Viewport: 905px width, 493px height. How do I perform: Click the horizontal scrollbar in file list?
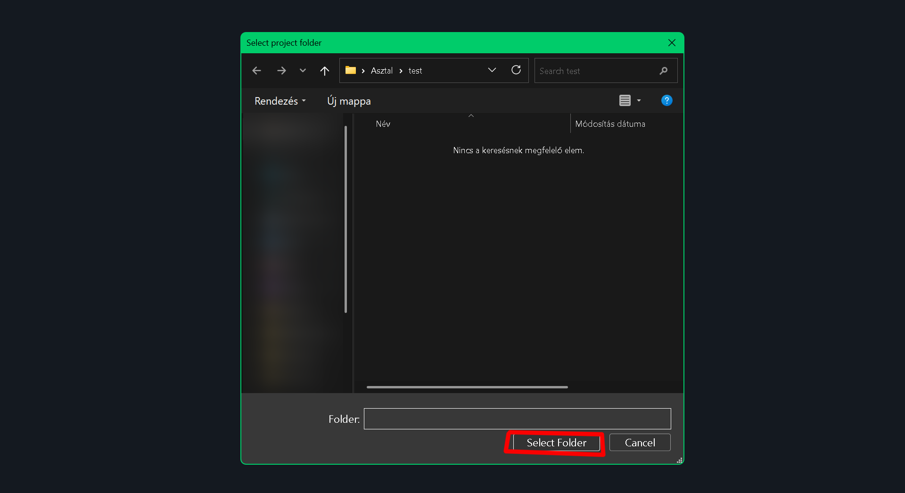pos(467,387)
